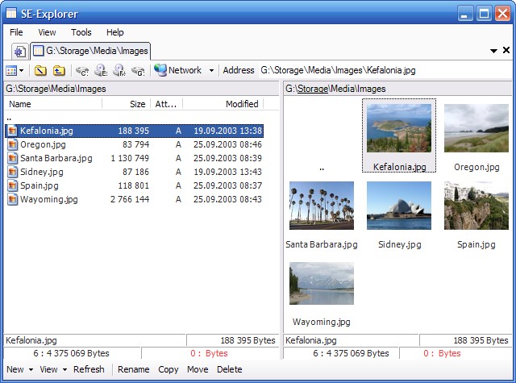Select Oregon.jpg name in file list
This screenshot has height=383, width=516.
43,144
